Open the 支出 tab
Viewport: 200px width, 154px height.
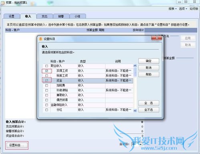44,16
